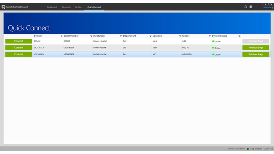This screenshot has height=154, width=274.
Task: Connect to system US21781136
Action: pyautogui.click(x=19, y=48)
